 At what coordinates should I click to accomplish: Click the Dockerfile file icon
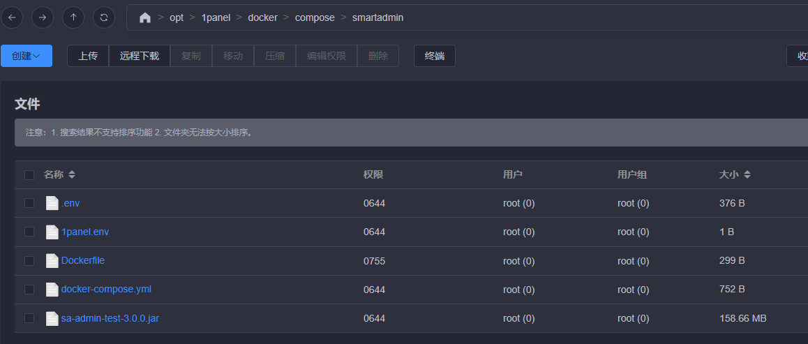[52, 260]
